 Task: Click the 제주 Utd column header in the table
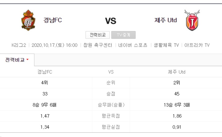[177, 72]
